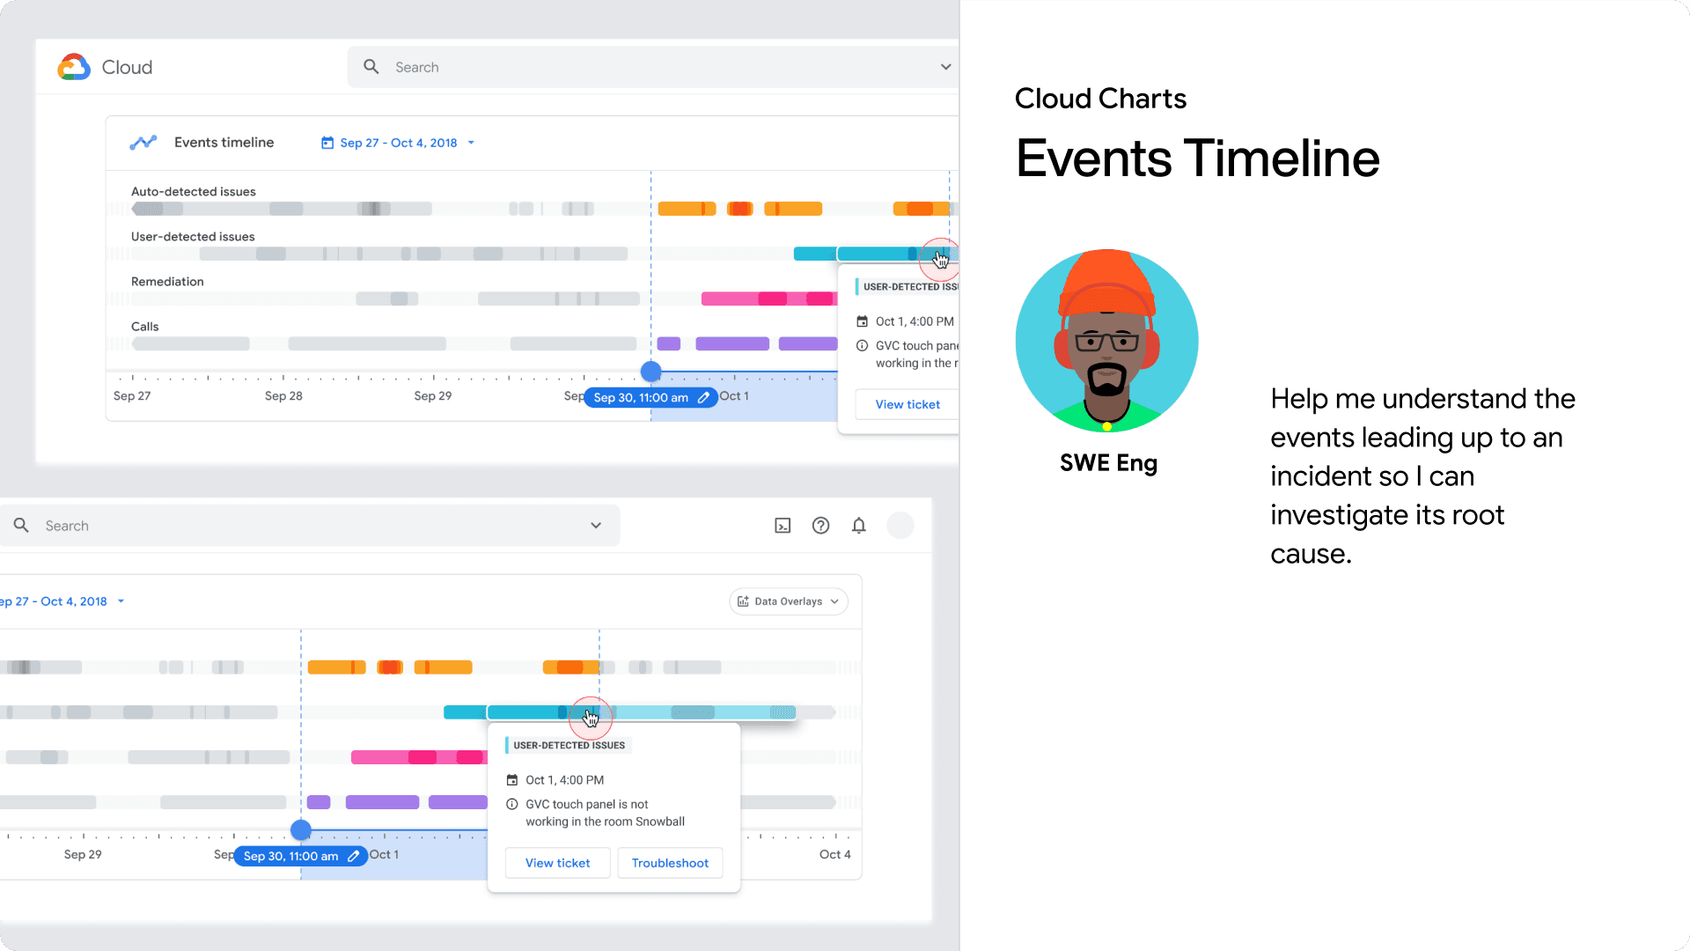Click the Troubleshoot button in the popup
The width and height of the screenshot is (1690, 951).
(669, 863)
